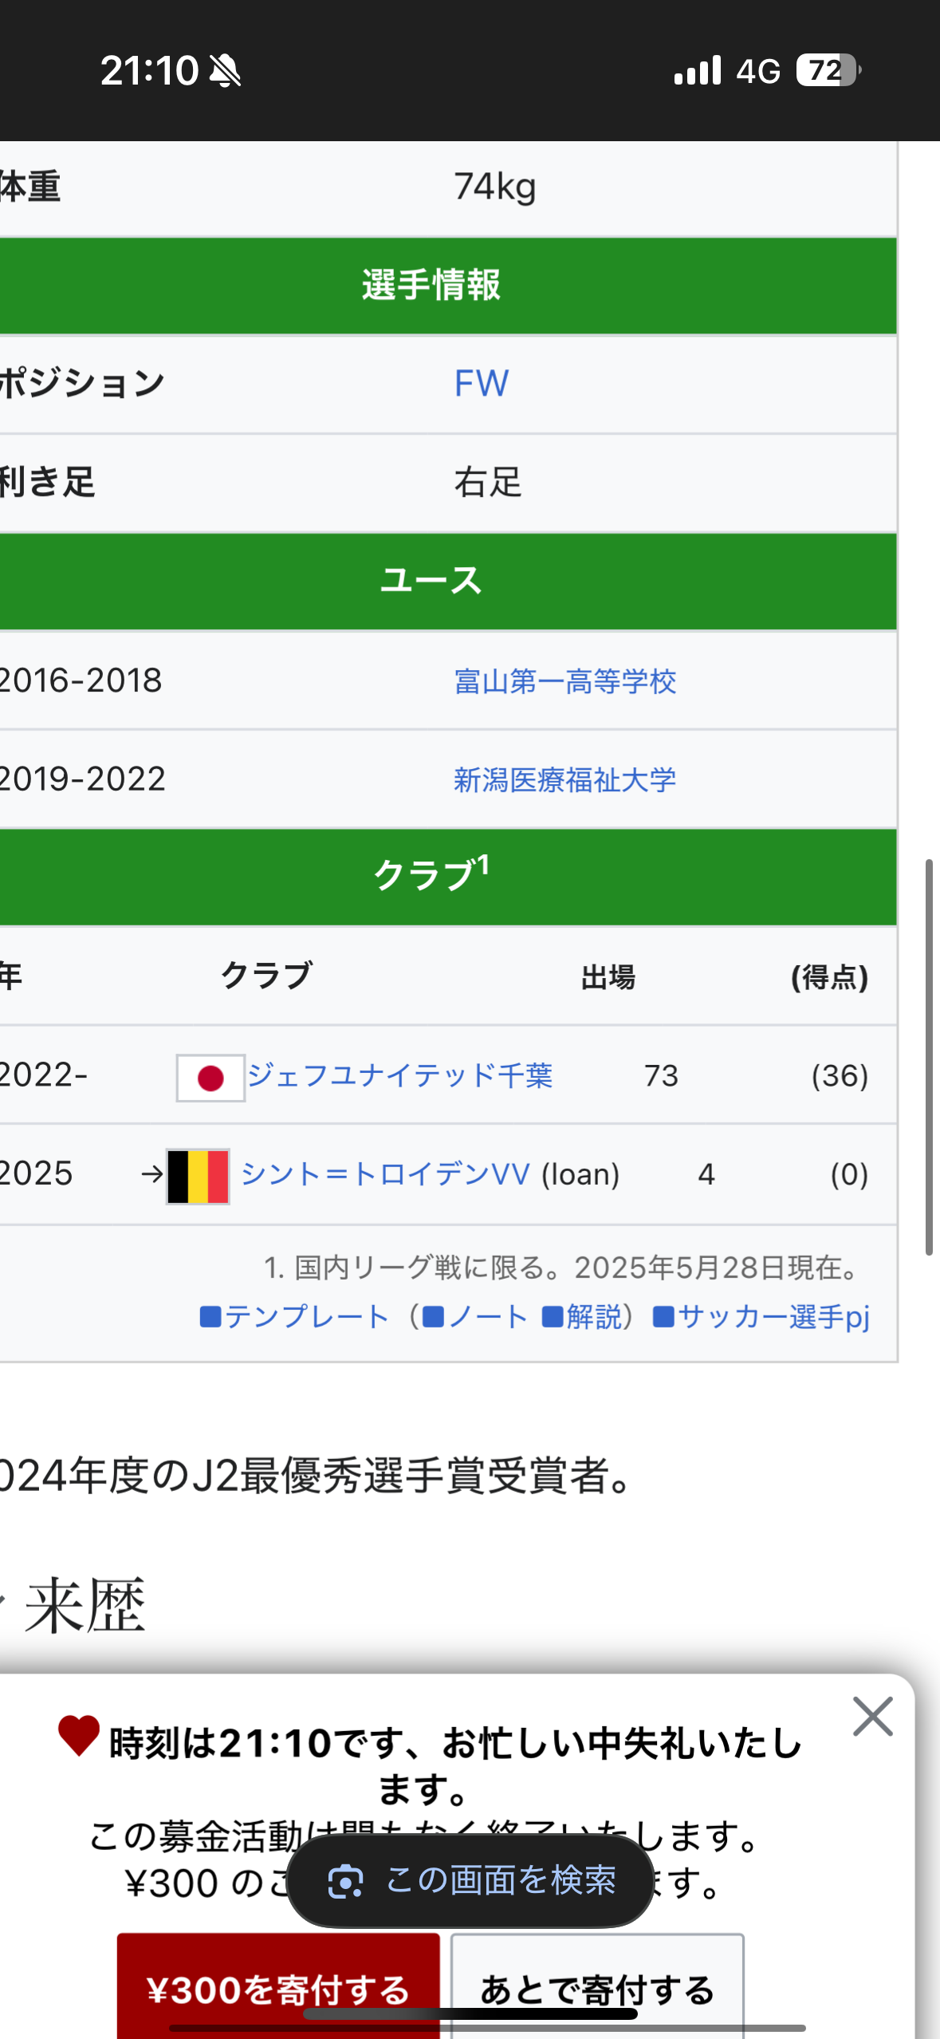940x2039 pixels.
Task: Tap the red heart donation icon
Action: click(x=79, y=1735)
